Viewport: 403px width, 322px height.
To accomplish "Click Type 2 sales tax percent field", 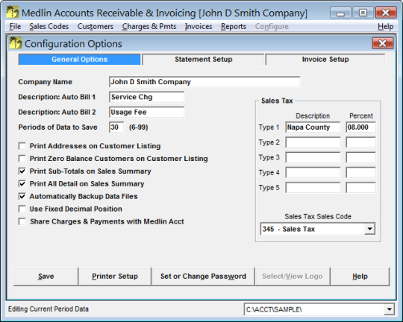I will coord(360,142).
